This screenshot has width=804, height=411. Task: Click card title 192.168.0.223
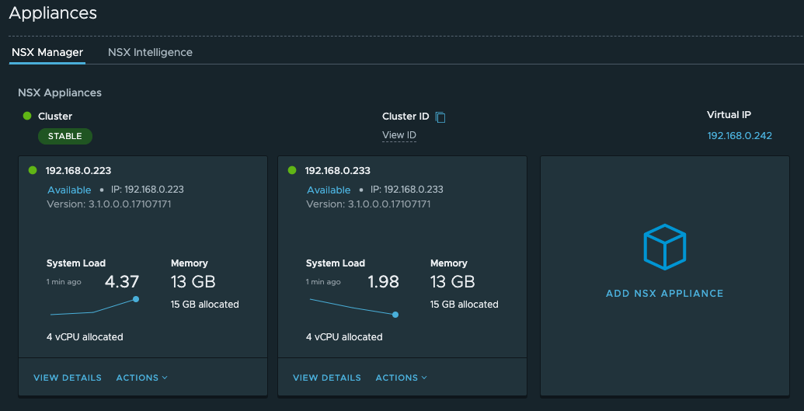click(78, 170)
